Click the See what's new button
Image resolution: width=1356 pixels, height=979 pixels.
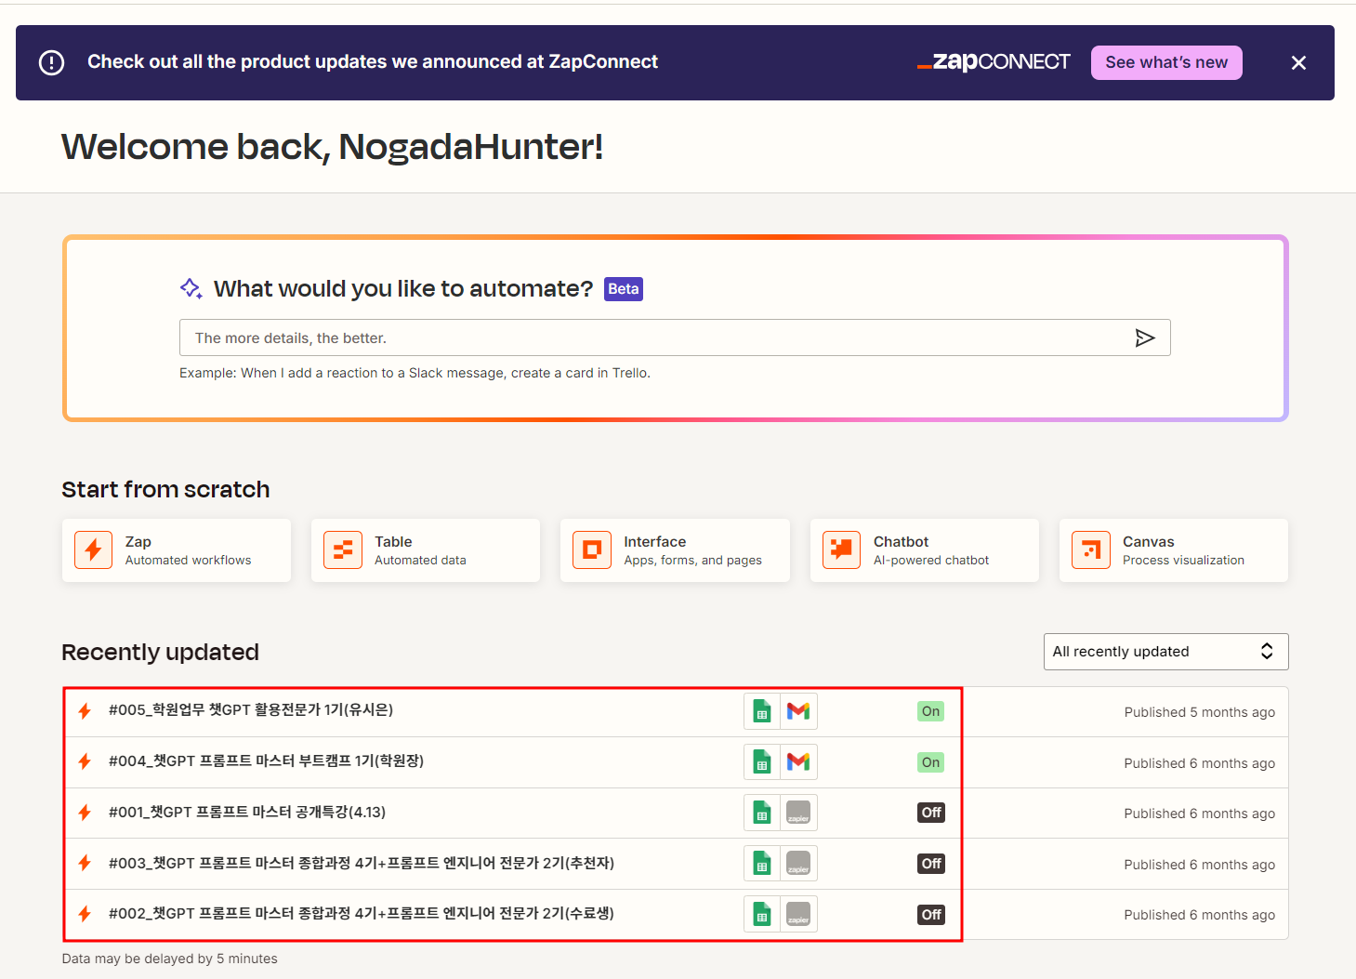click(1166, 62)
